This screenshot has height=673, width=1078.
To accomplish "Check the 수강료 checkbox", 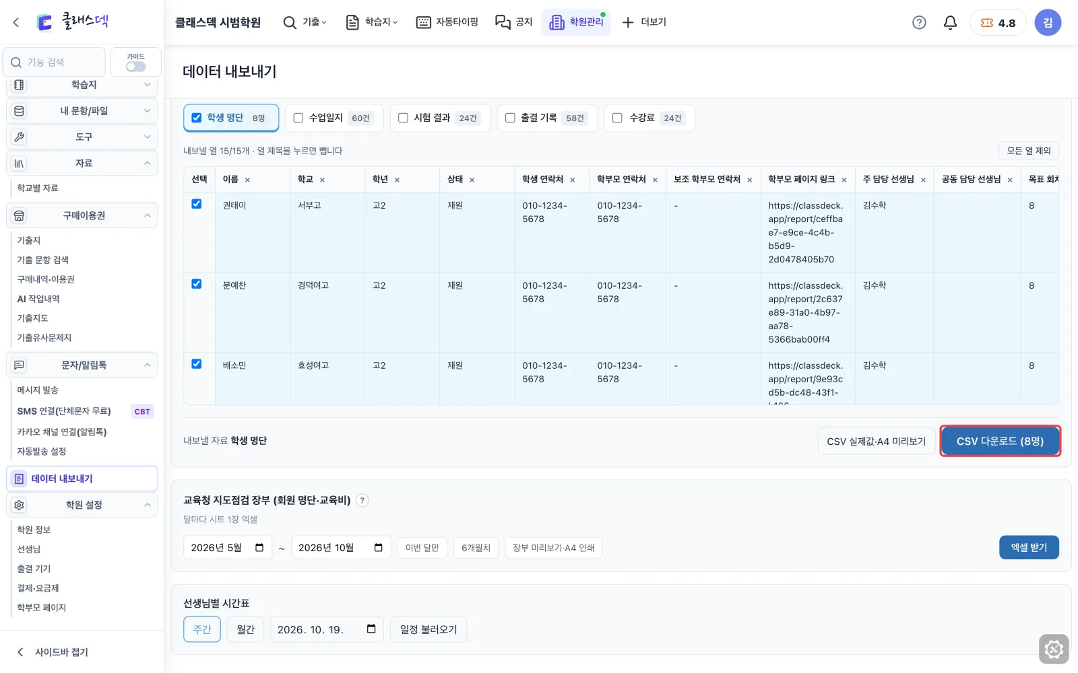I will click(617, 118).
